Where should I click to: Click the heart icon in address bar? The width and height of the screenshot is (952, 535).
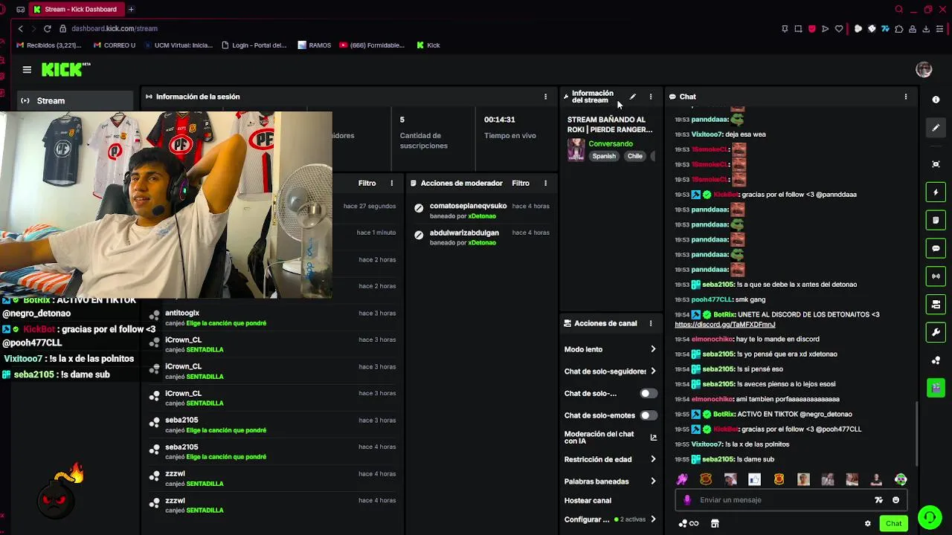pos(839,29)
